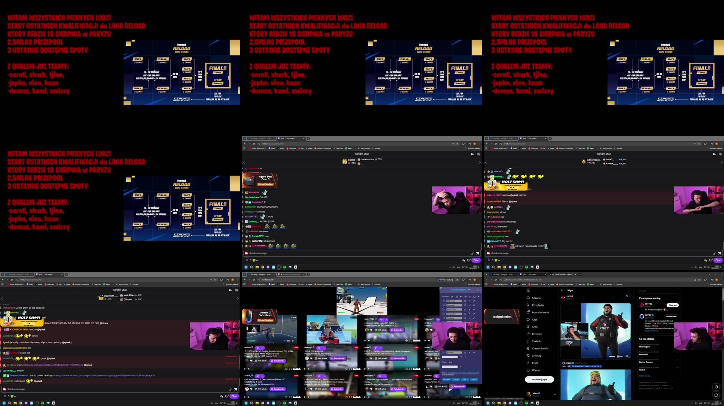Mute the rezonfn stream player

click(x=249, y=369)
